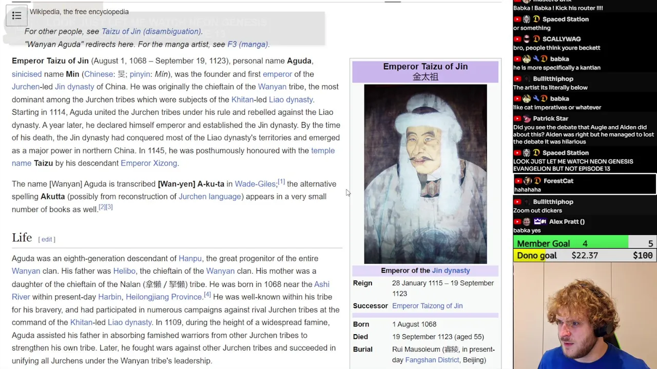The width and height of the screenshot is (657, 369).
Task: Click YouTube icon by Bullitthiphop 'Zoom out dickers'
Action: click(x=518, y=202)
